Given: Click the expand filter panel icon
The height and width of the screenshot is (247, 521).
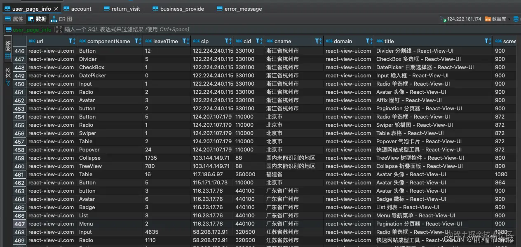Looking at the screenshot, I should pyautogui.click(x=59, y=30).
